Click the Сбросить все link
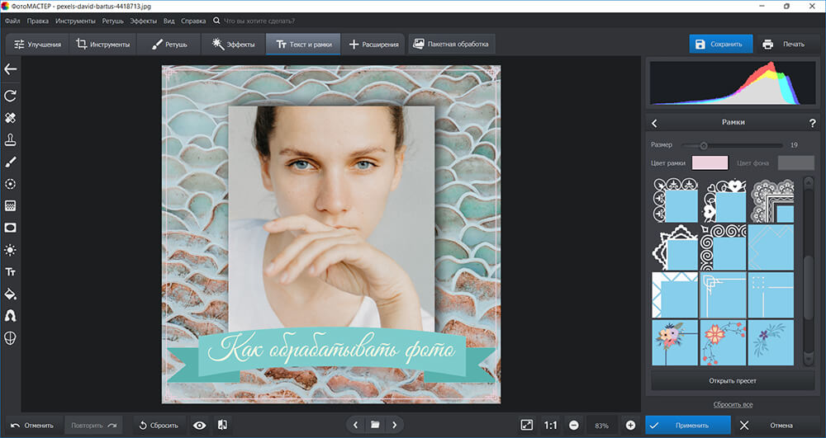826x438 pixels. pyautogui.click(x=733, y=404)
